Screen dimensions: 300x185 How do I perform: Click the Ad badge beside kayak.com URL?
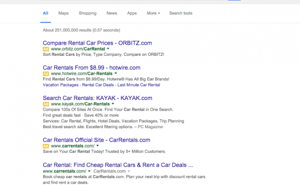[x=46, y=104]
